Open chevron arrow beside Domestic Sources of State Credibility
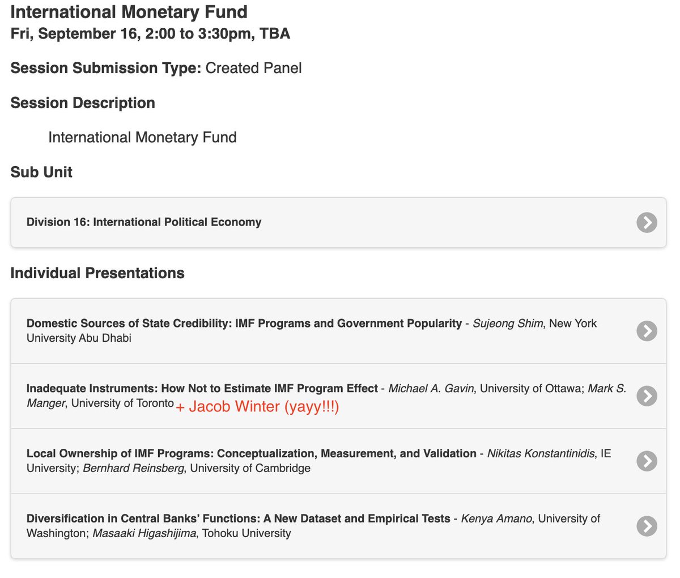This screenshot has height=578, width=680. coord(647,331)
